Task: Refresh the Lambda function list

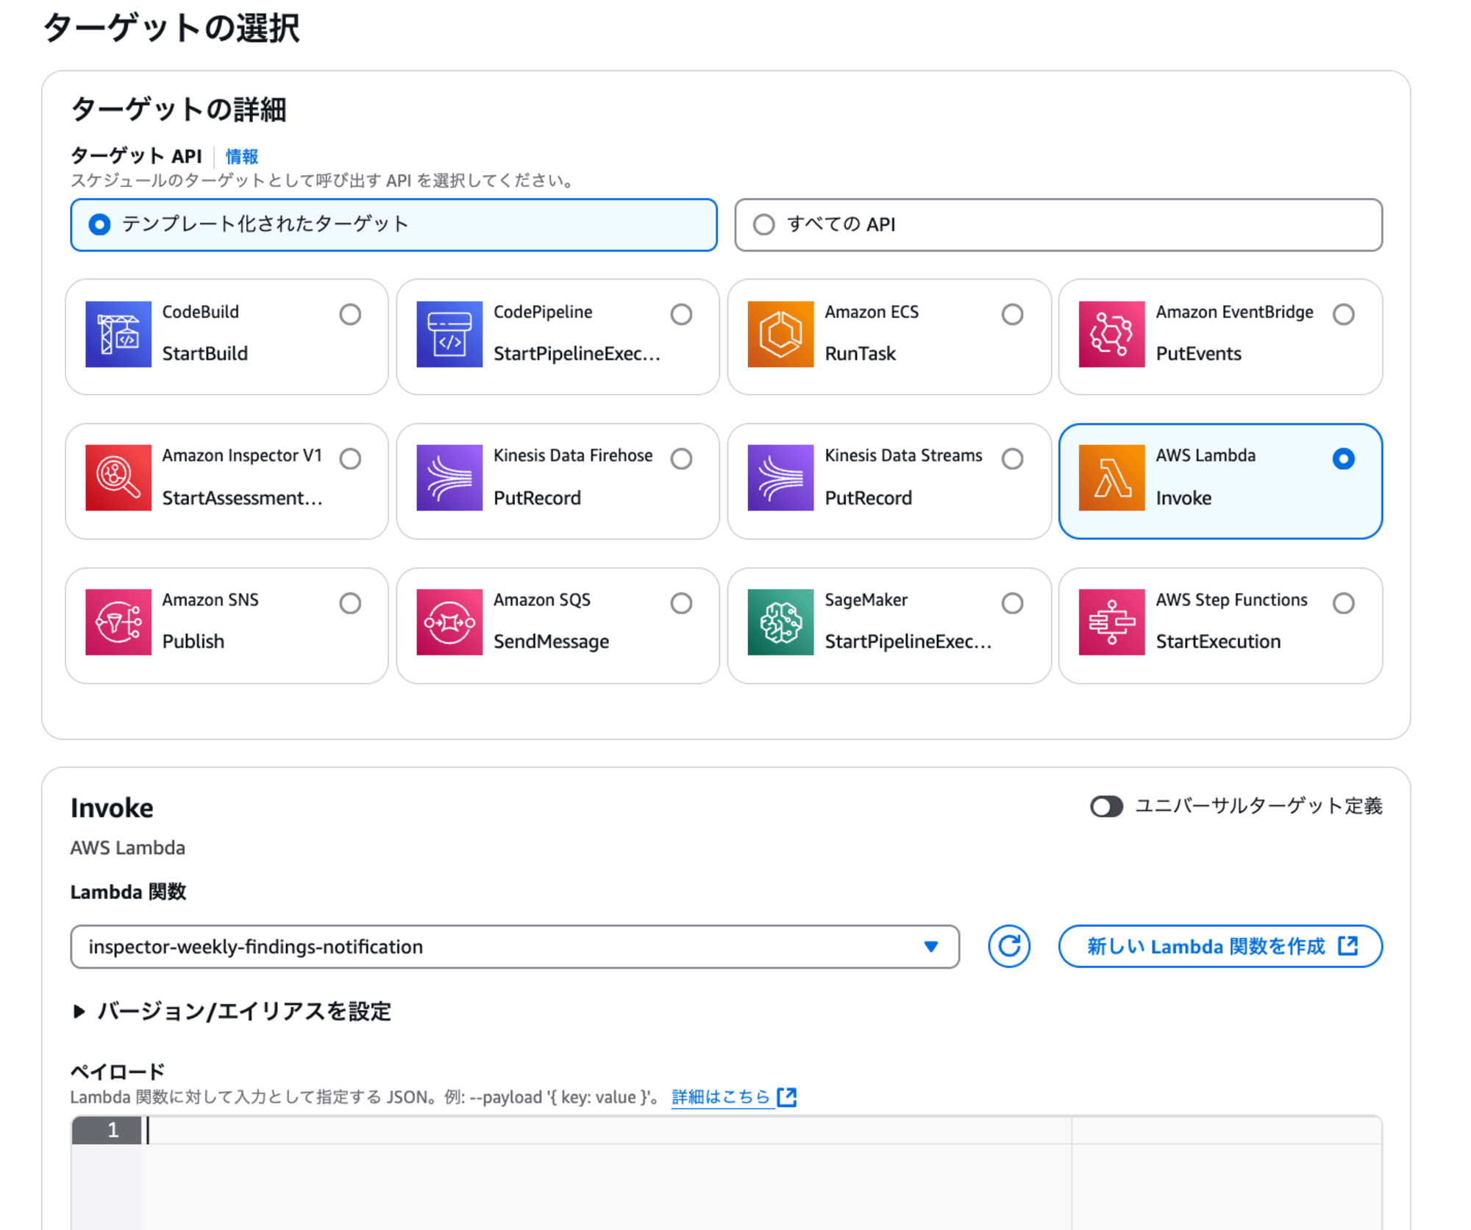Action: pyautogui.click(x=1008, y=946)
